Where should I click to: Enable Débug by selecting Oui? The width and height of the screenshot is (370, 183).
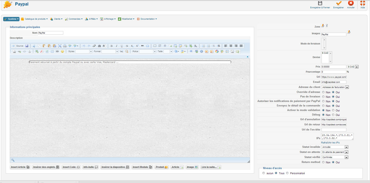coord(333,115)
